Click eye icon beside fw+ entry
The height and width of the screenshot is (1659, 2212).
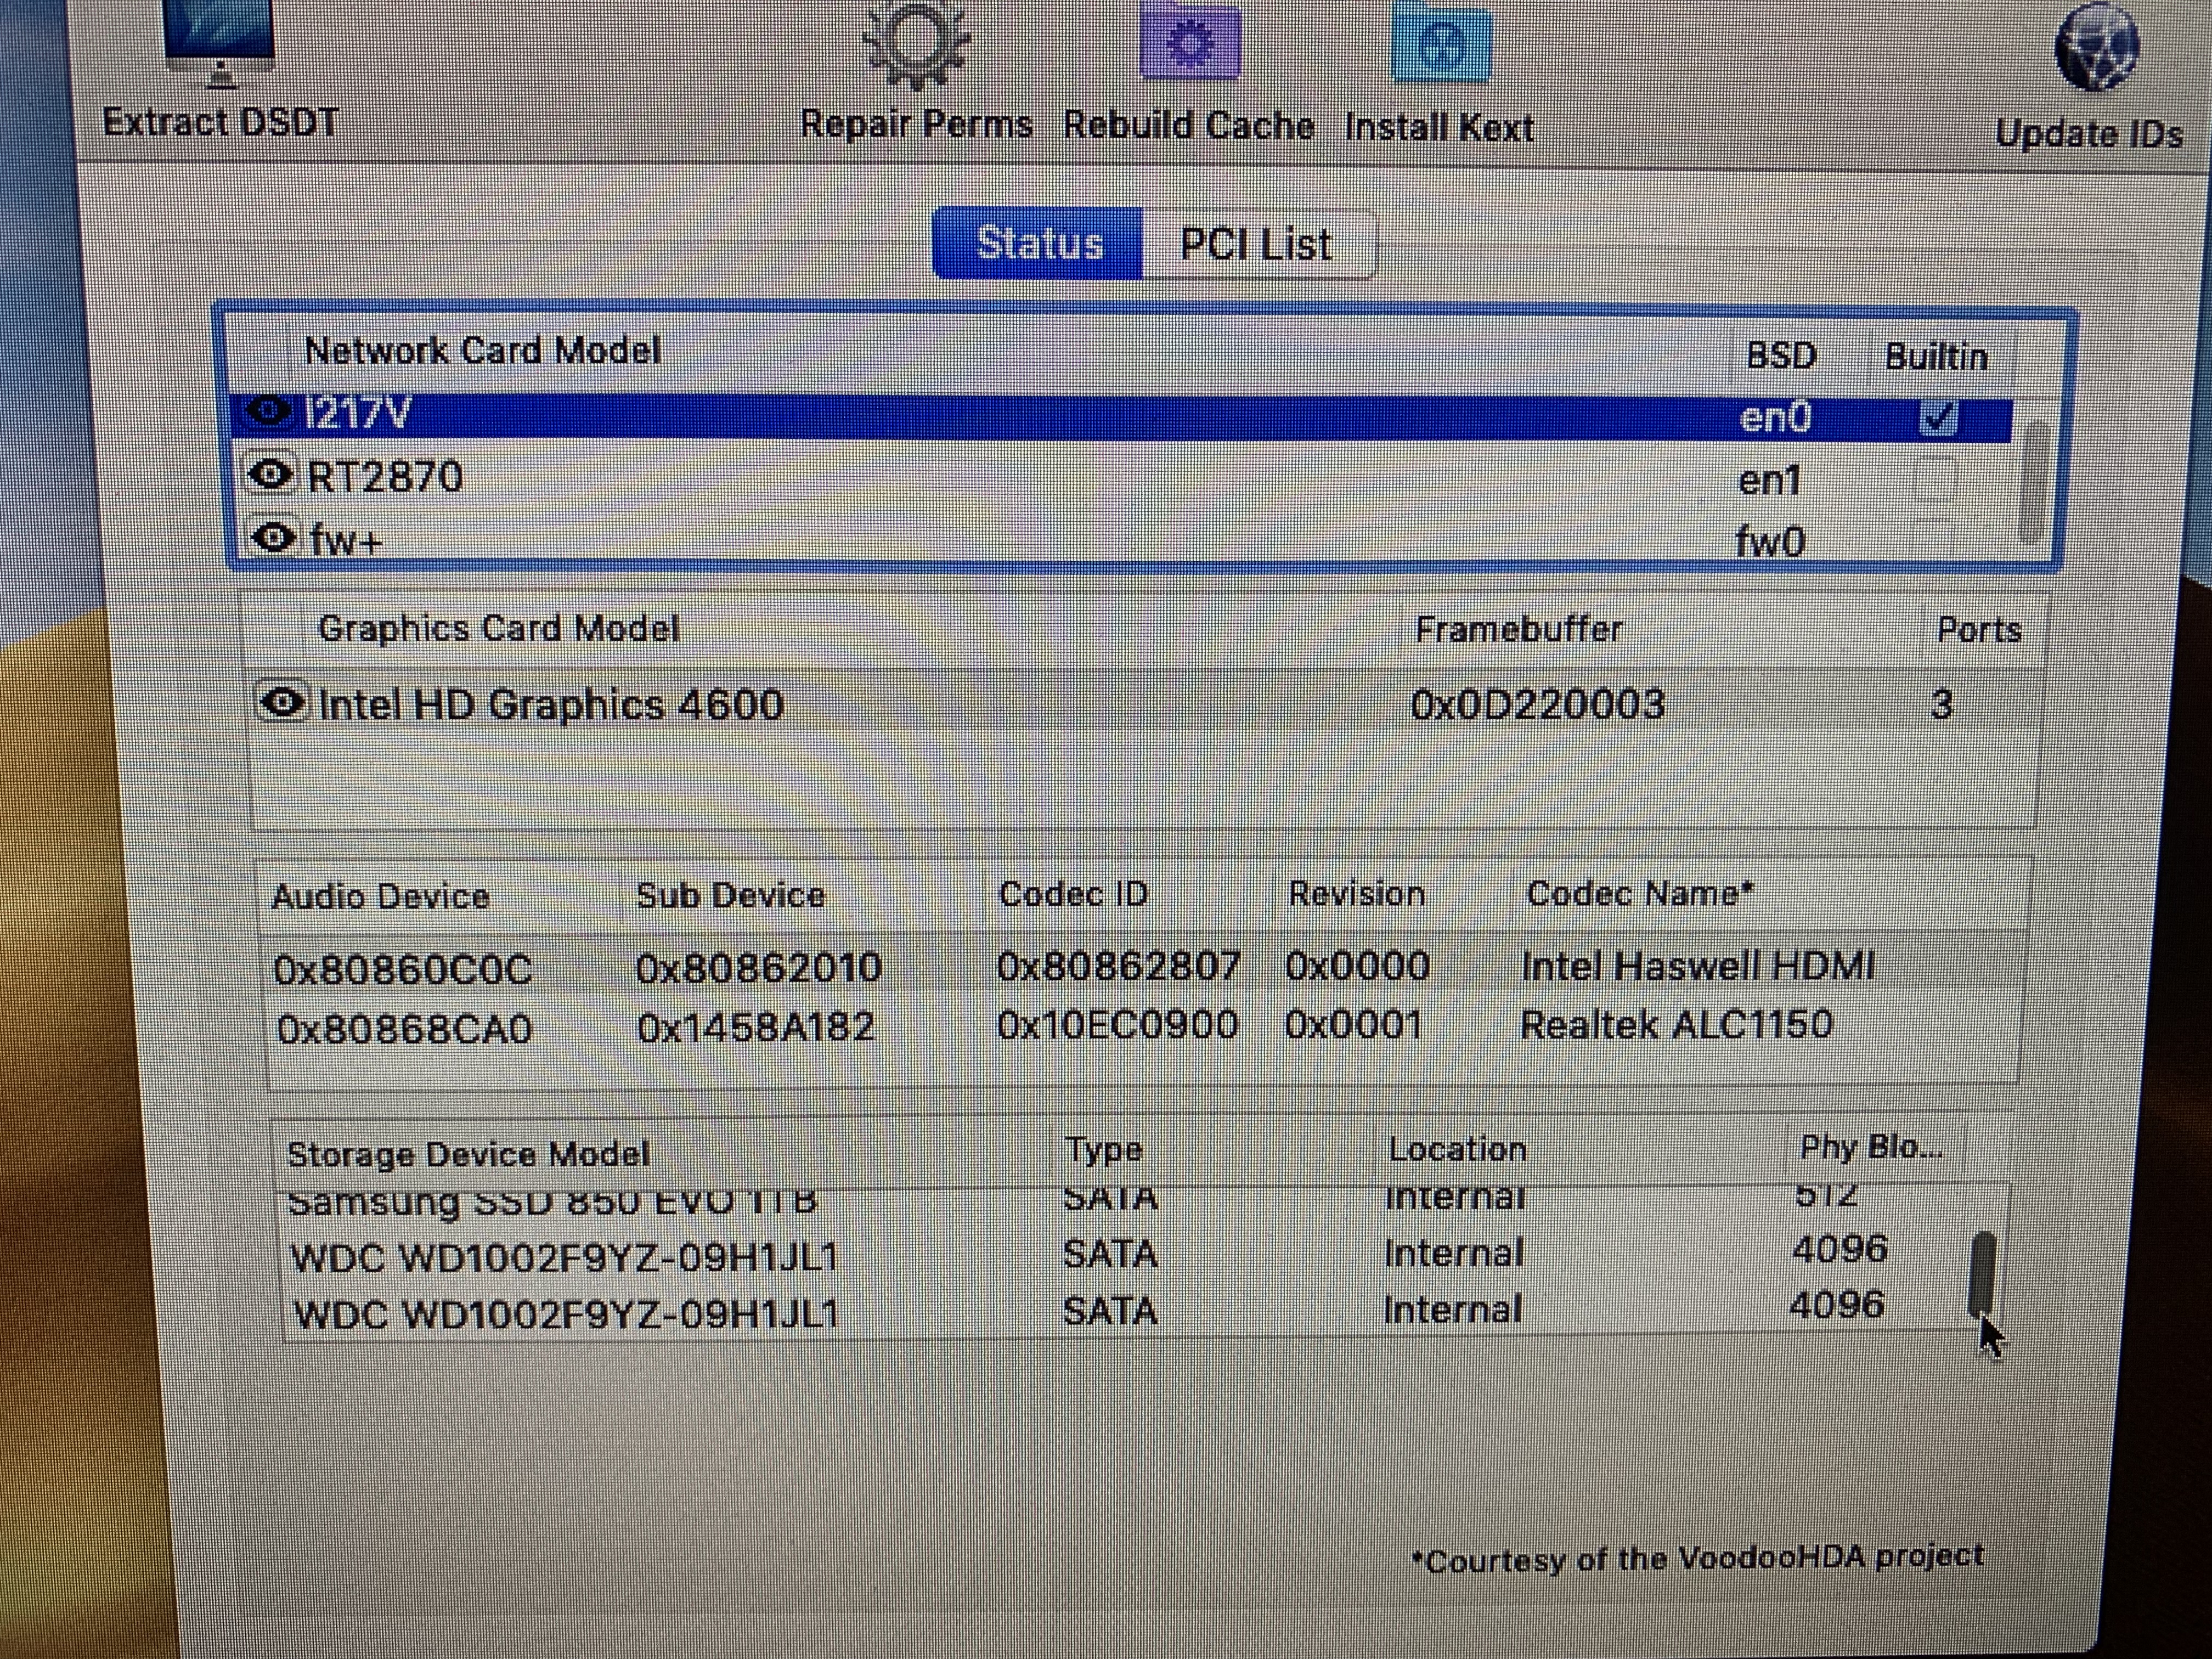coord(273,538)
